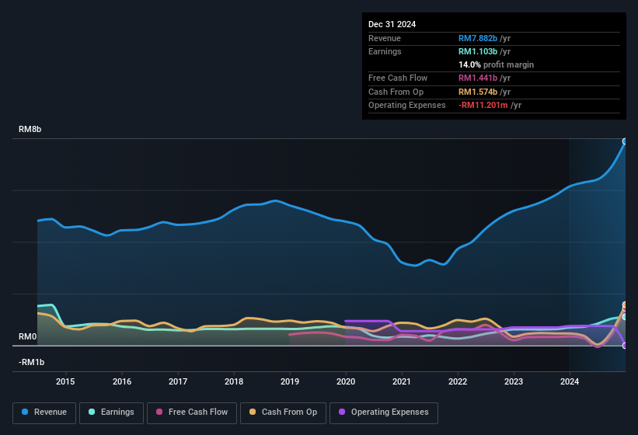638x435 pixels.
Task: Select the 2021 x-axis label
Action: (x=402, y=381)
